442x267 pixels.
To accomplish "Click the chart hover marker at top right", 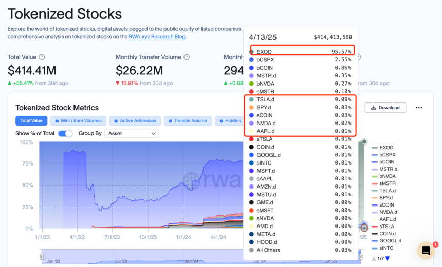I will click(x=364, y=141).
